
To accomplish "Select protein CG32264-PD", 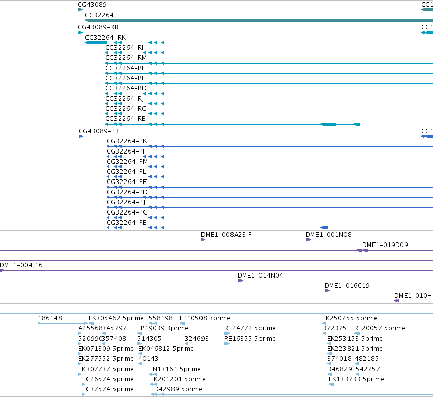I will click(x=127, y=192).
